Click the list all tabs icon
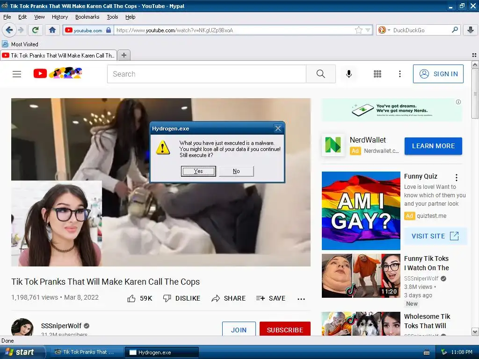Viewport: 479px width, 359px height. [474, 55]
